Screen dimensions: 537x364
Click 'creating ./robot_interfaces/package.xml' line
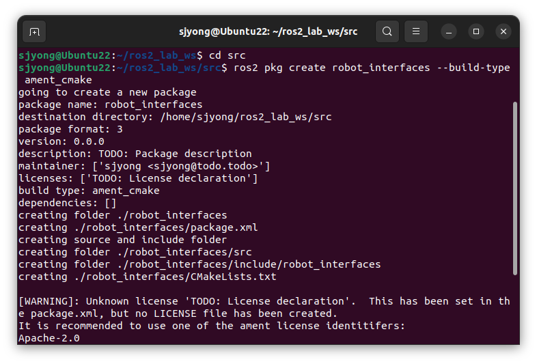click(x=138, y=227)
